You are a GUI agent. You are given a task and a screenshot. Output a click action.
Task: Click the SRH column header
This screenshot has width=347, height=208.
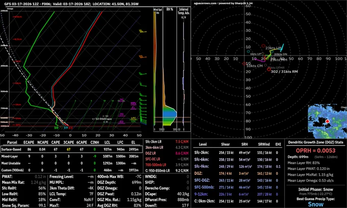point(244,144)
